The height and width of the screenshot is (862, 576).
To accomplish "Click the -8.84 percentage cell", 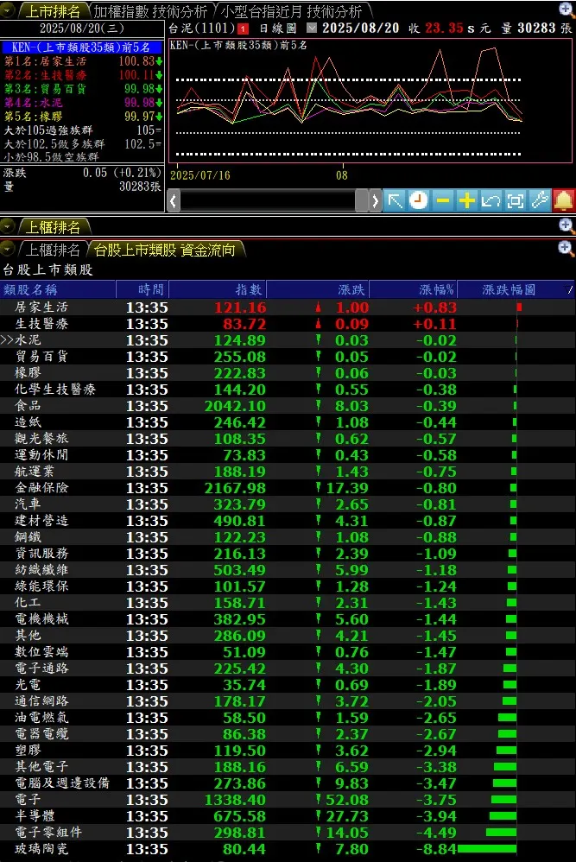I will pyautogui.click(x=436, y=849).
